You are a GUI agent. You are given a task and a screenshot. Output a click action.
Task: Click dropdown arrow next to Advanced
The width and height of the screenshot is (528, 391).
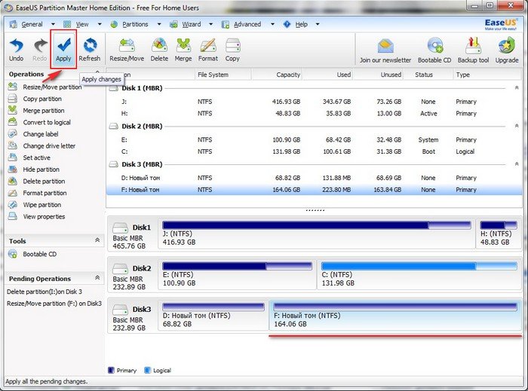coord(272,24)
